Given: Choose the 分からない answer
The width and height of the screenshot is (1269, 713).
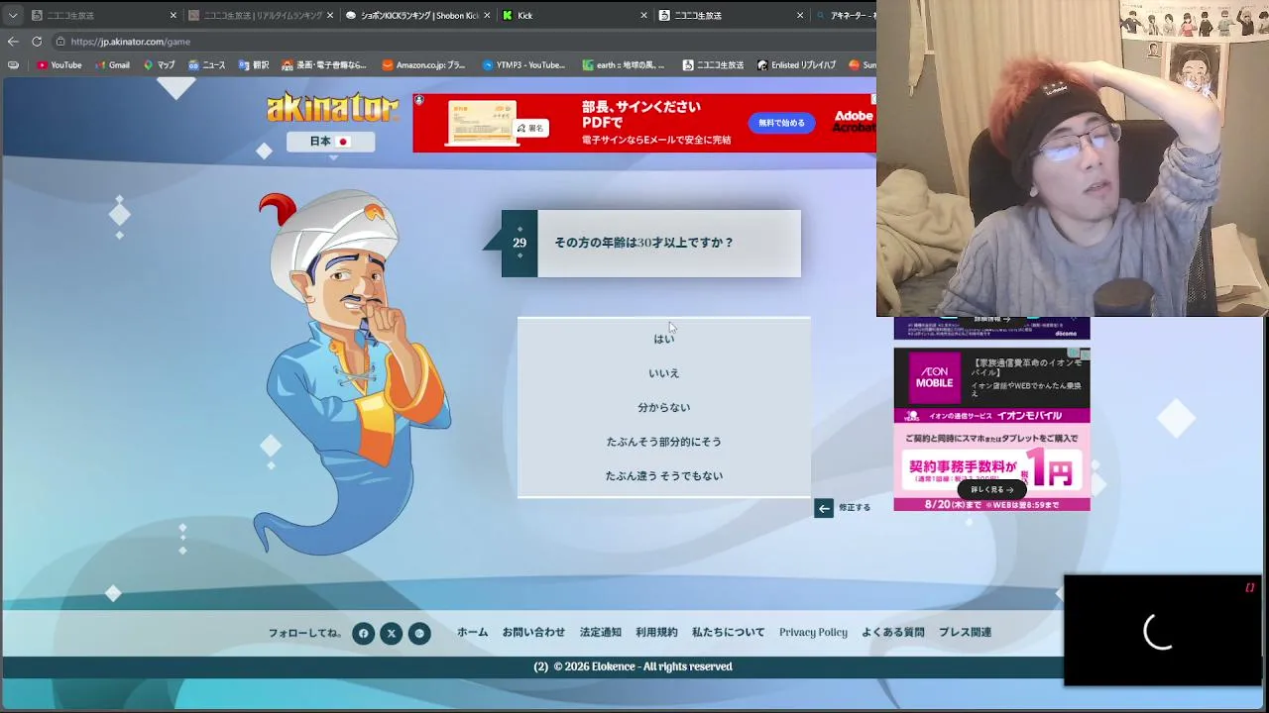Looking at the screenshot, I should [664, 408].
